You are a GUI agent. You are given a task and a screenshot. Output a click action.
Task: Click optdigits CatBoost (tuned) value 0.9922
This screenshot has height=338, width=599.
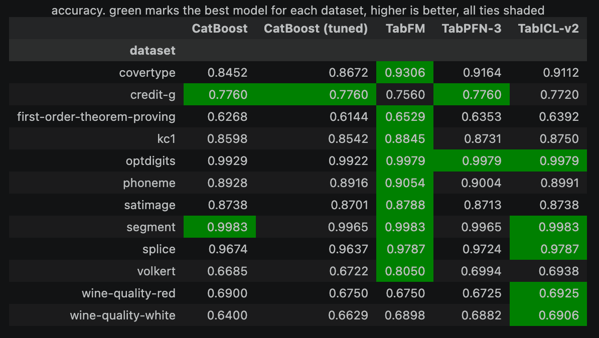348,161
